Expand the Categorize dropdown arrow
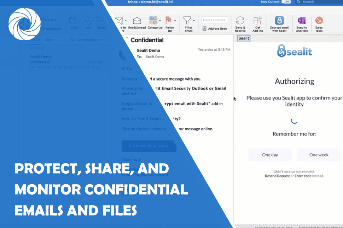 click(x=160, y=20)
